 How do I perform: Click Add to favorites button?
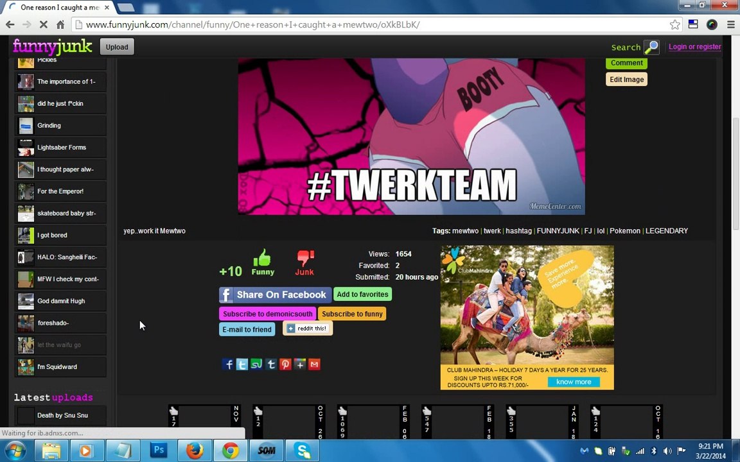tap(362, 294)
